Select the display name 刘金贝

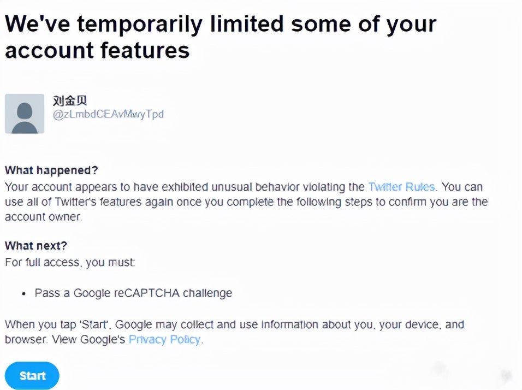[x=70, y=101]
